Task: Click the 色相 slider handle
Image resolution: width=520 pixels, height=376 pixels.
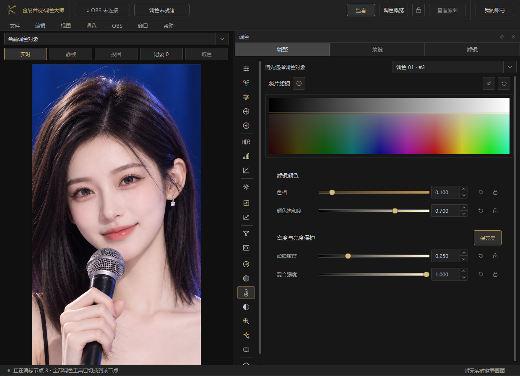Action: click(x=332, y=193)
